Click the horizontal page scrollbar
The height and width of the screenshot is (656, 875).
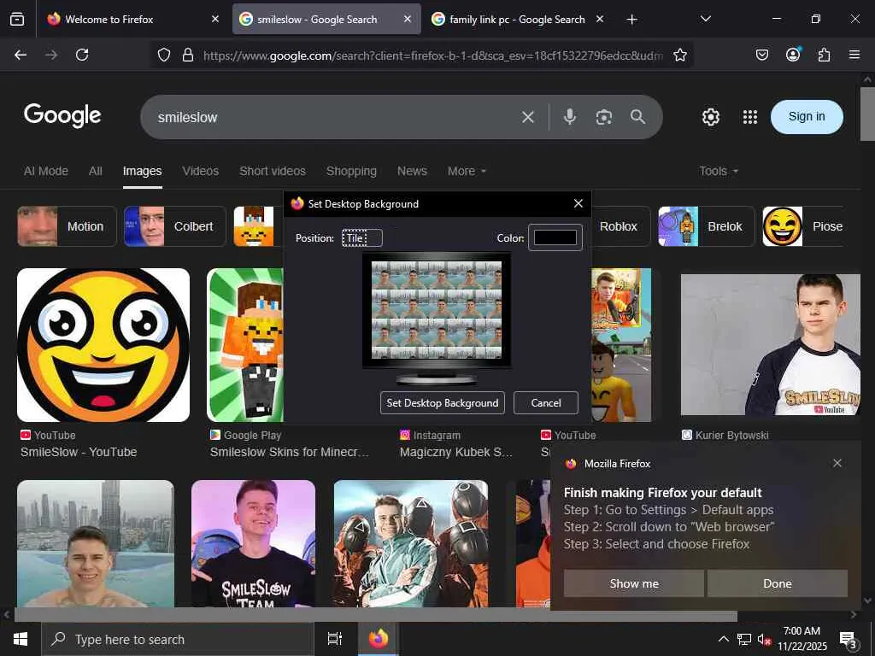click(375, 615)
